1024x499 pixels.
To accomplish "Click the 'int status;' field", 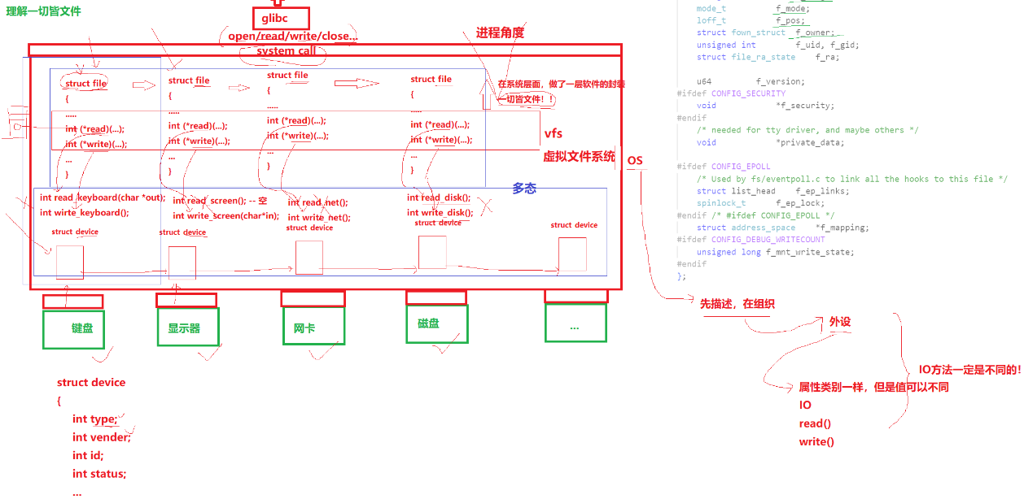I will [99, 474].
